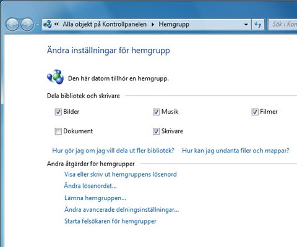The height and width of the screenshot is (247, 297).
Task: Click the large homegroup spheres icon
Action: 55,77
